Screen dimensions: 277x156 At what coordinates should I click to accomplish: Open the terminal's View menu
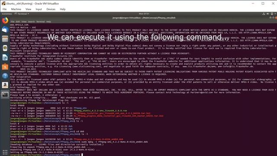point(24,22)
